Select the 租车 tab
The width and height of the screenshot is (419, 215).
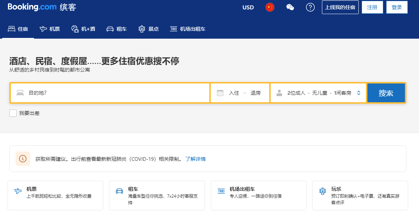[x=117, y=29]
